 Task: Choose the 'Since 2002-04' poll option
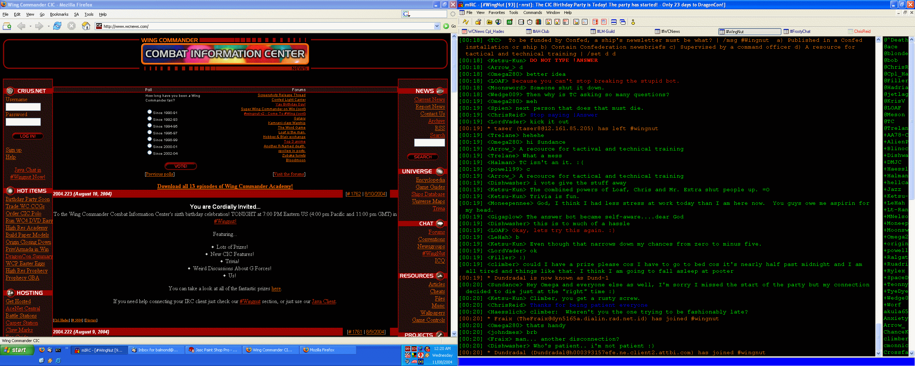pyautogui.click(x=149, y=153)
